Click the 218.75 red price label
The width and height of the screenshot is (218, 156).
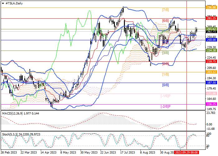[x=211, y=61]
